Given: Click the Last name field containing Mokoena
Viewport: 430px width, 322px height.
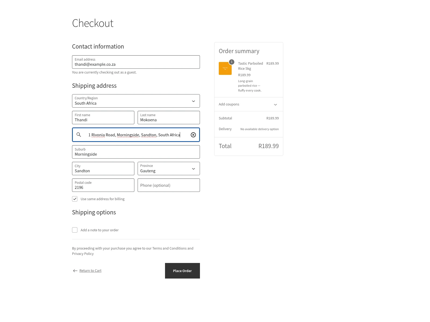Looking at the screenshot, I should [x=169, y=118].
